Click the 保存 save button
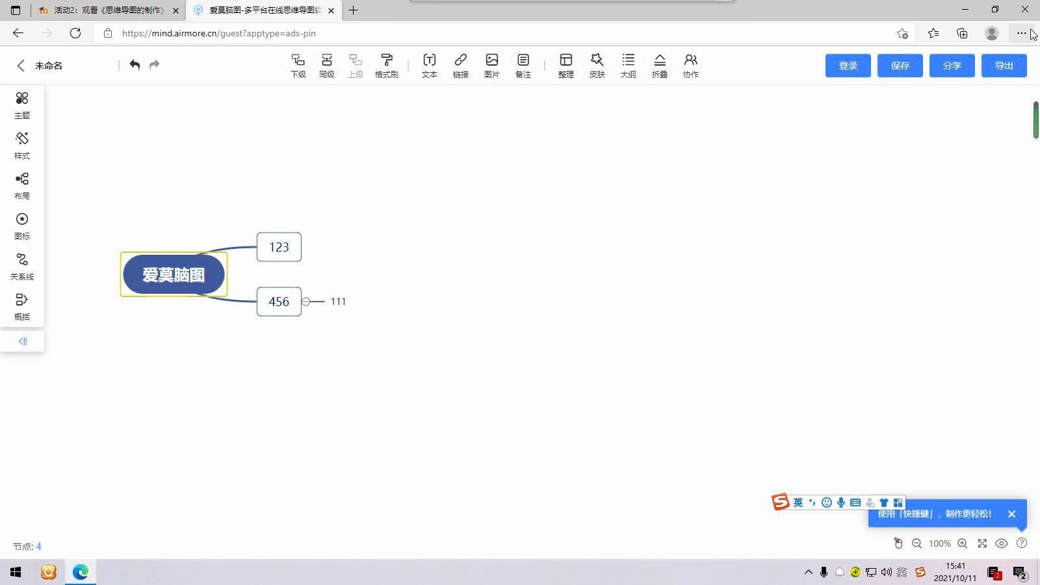1040x585 pixels. tap(900, 66)
